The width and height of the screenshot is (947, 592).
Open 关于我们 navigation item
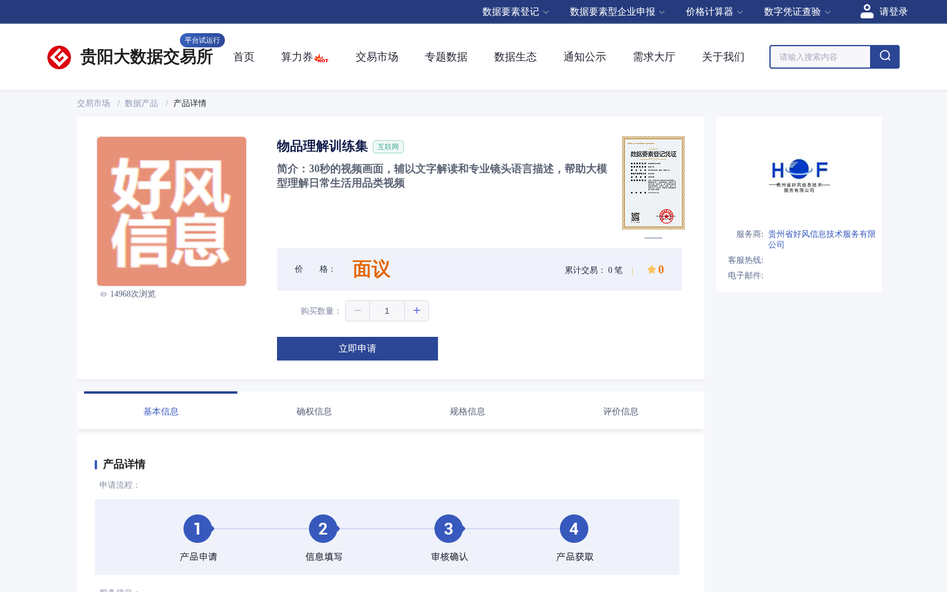pos(723,57)
